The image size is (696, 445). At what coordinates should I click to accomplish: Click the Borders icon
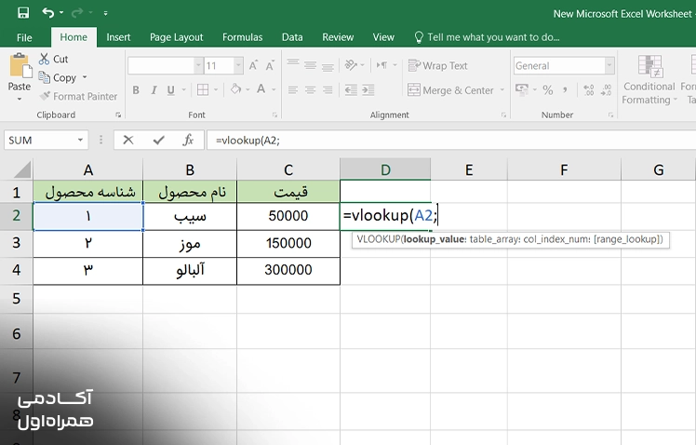tap(203, 90)
